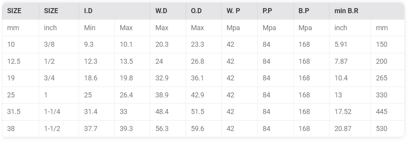The width and height of the screenshot is (407, 143).
Task: Click the 12.5 mm size cell
Action: 20,61
